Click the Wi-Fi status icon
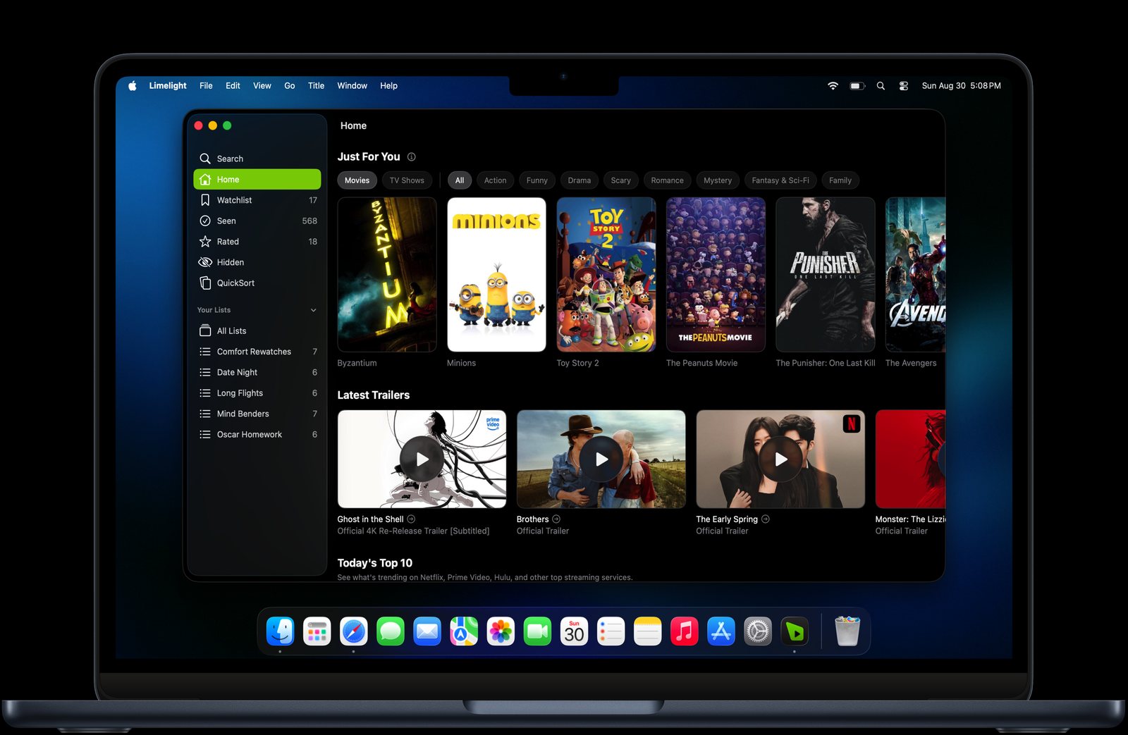This screenshot has height=735, width=1128. (x=833, y=85)
